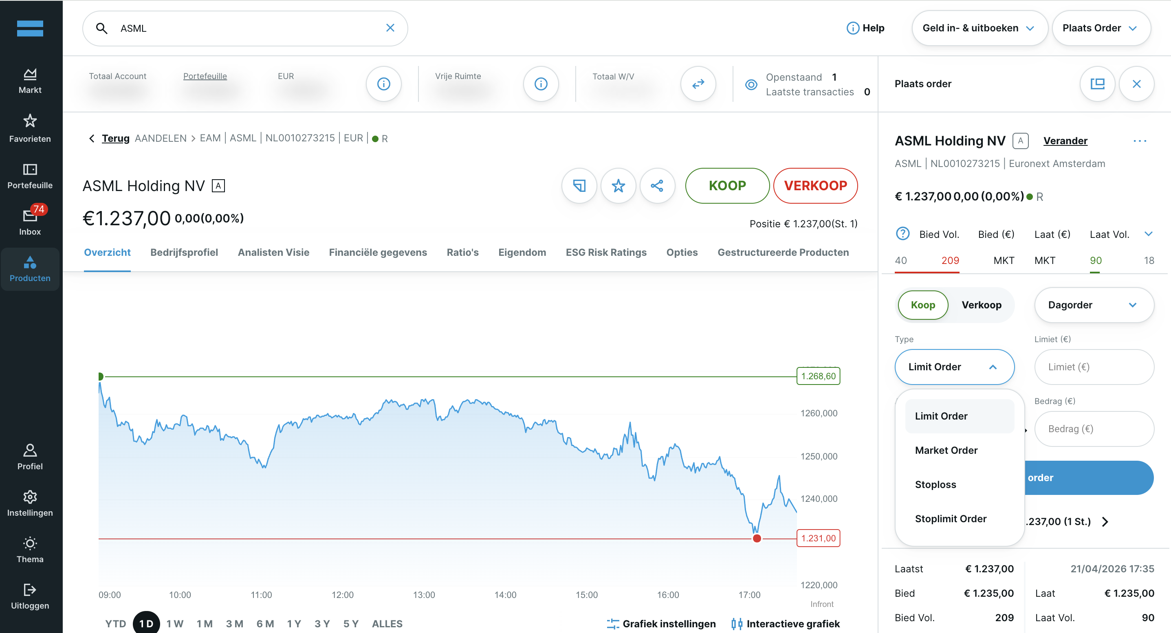Open Producten in sidebar
The height and width of the screenshot is (633, 1171).
coord(30,269)
